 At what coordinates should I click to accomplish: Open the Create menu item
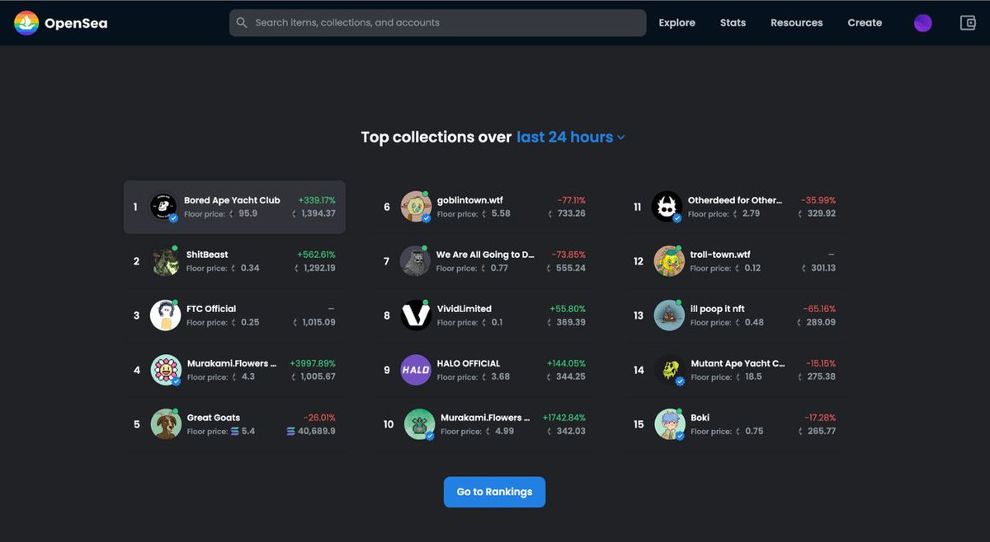coord(865,23)
